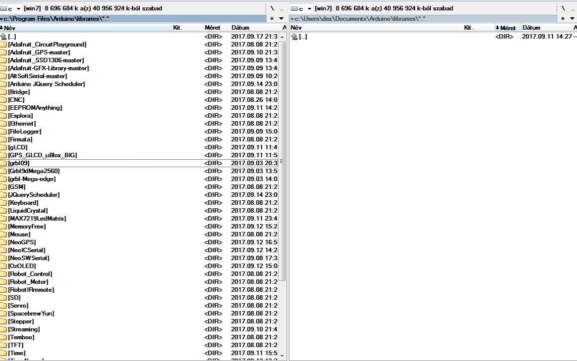Click the right path bar showing Users\dex\Documents\Arduino\libraries

coord(423,19)
